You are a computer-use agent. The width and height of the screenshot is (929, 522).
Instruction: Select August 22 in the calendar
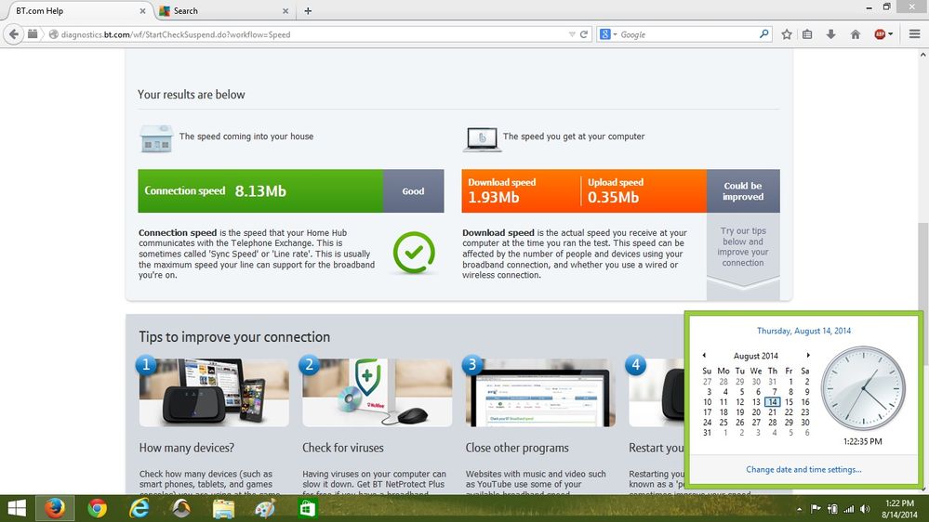789,411
